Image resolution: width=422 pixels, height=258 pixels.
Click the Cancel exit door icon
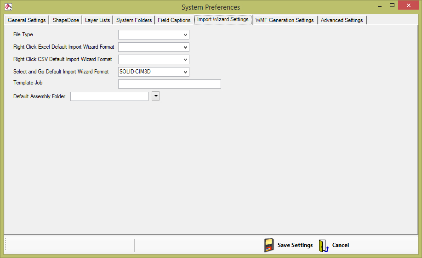pos(324,246)
